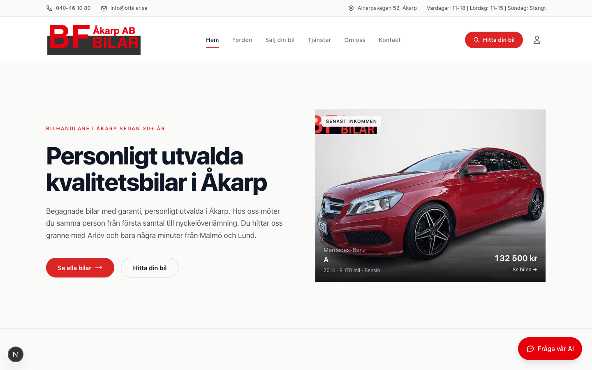The width and height of the screenshot is (592, 370).
Task: Click the map pin location icon
Action: click(x=351, y=8)
